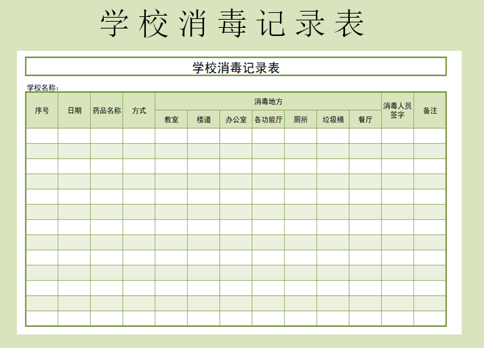This screenshot has height=348, width=484.
Task: Select the 办公室 sub-header
Action: [x=236, y=119]
